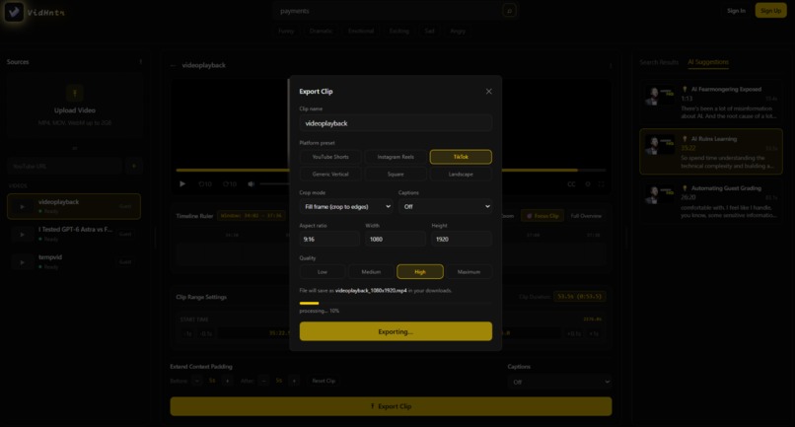The height and width of the screenshot is (427, 795).
Task: Play the 'I Tested GPT-6 Astra' source thumbnail
Action: point(23,235)
